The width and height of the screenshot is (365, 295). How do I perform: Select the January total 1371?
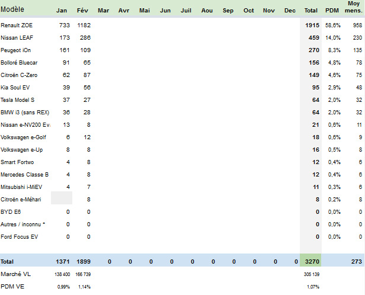63,262
